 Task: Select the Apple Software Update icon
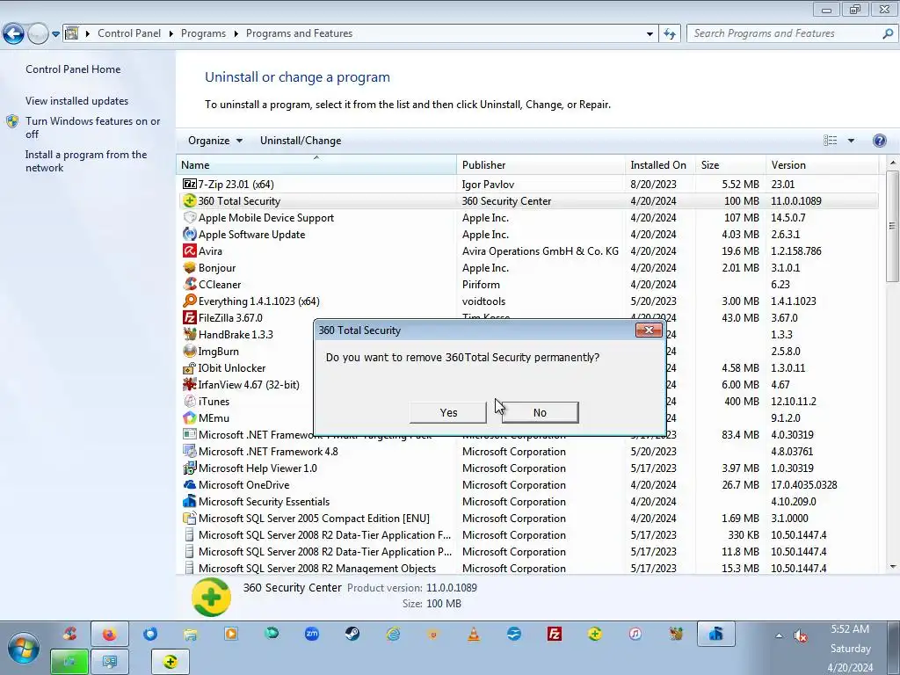click(190, 234)
